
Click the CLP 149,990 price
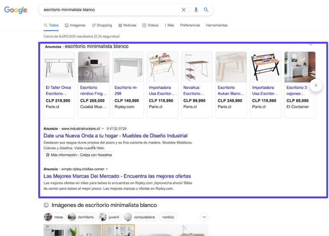click(127, 101)
